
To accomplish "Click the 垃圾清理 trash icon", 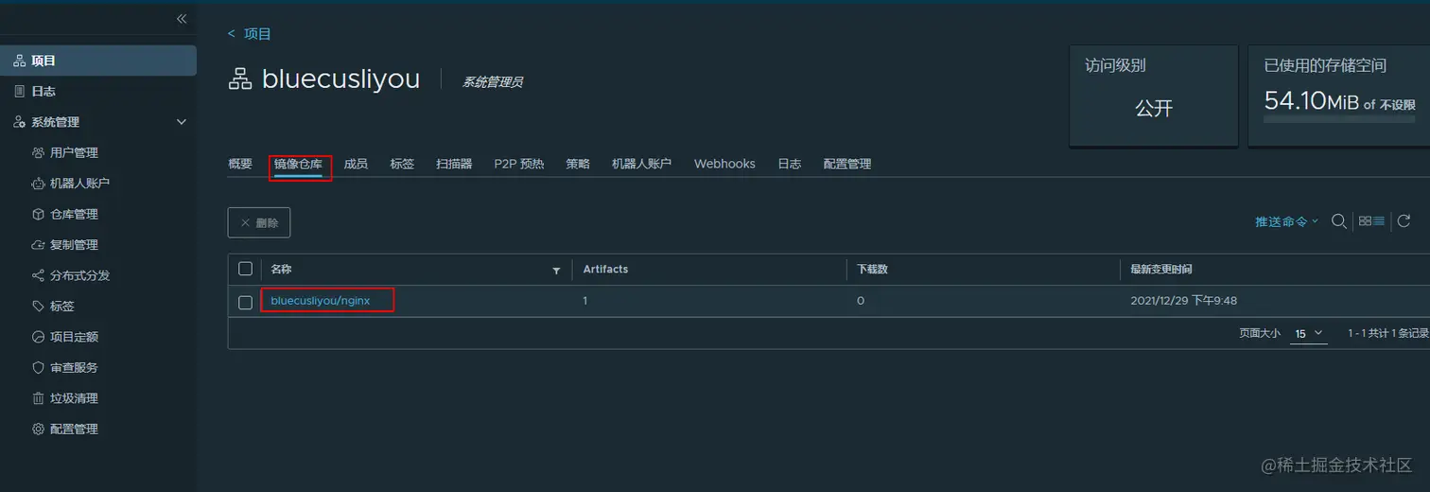I will [x=38, y=398].
